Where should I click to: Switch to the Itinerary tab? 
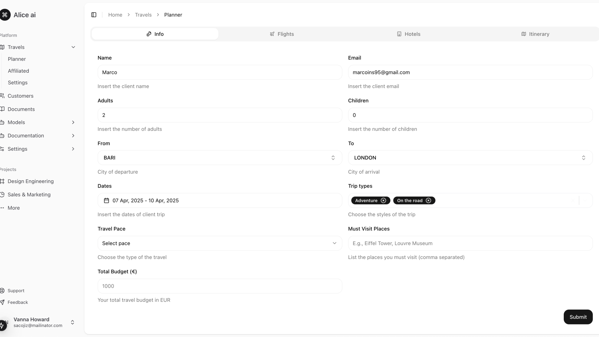(x=535, y=34)
